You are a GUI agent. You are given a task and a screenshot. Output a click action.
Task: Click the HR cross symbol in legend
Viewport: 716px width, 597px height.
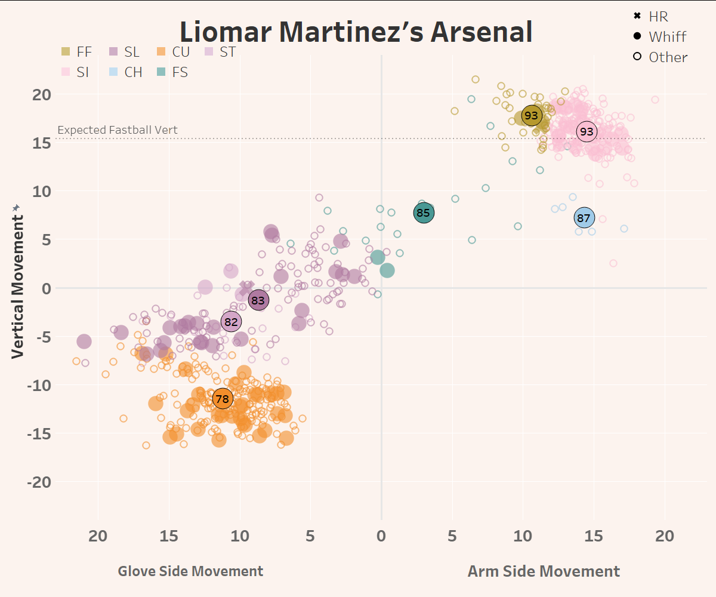(x=637, y=17)
